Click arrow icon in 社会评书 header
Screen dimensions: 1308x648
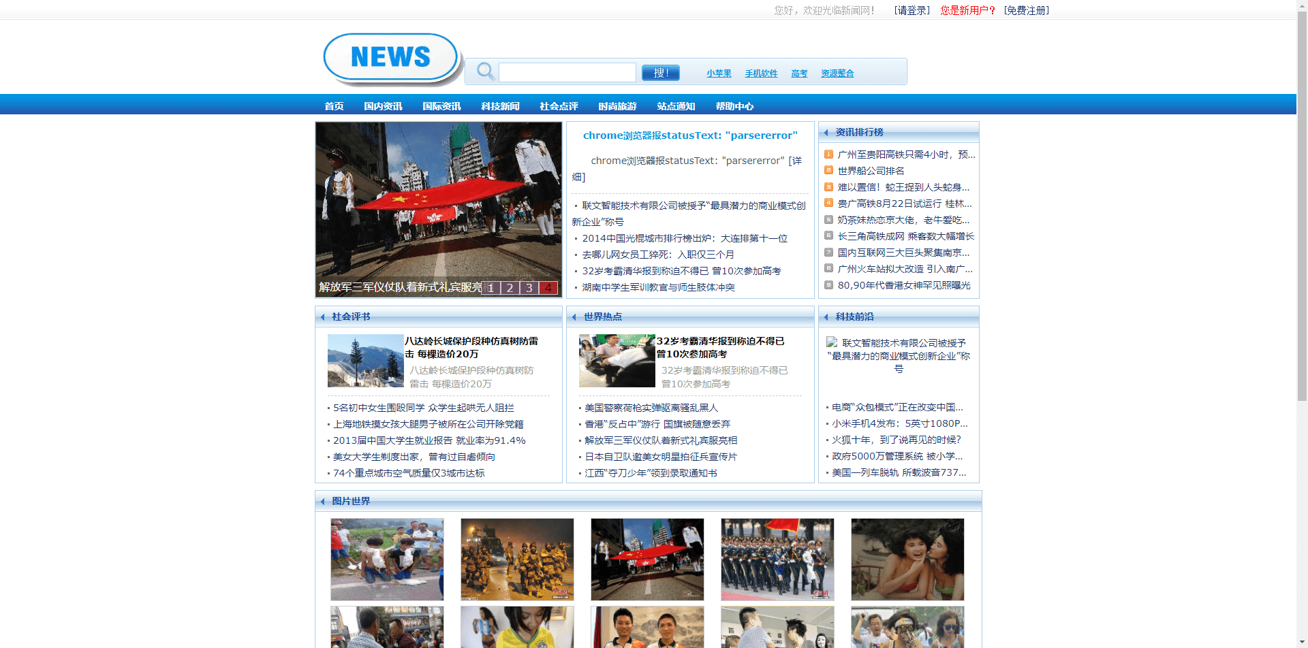pos(322,317)
